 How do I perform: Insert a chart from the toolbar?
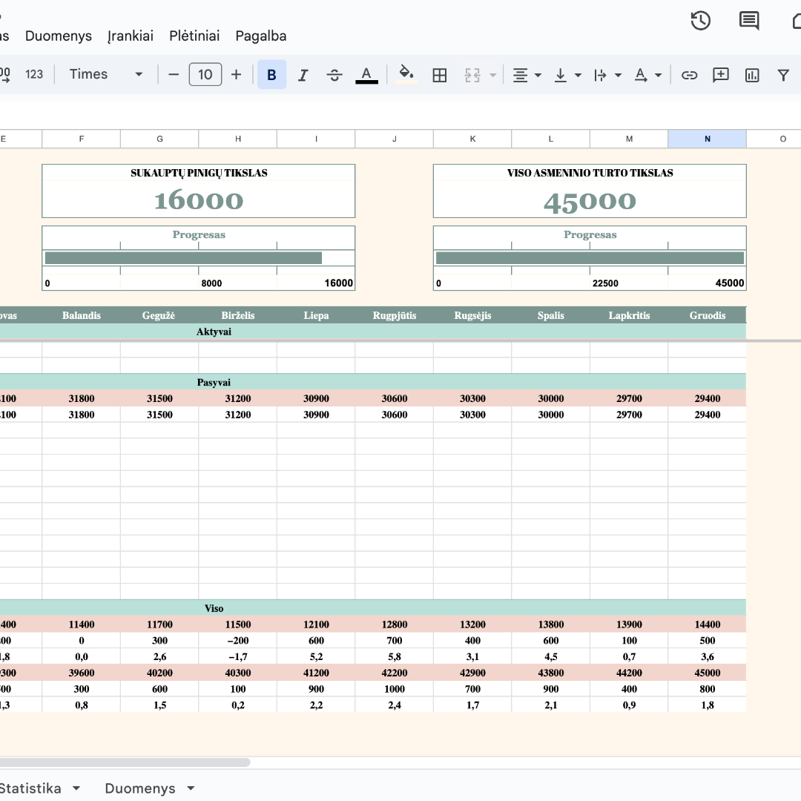coord(752,75)
